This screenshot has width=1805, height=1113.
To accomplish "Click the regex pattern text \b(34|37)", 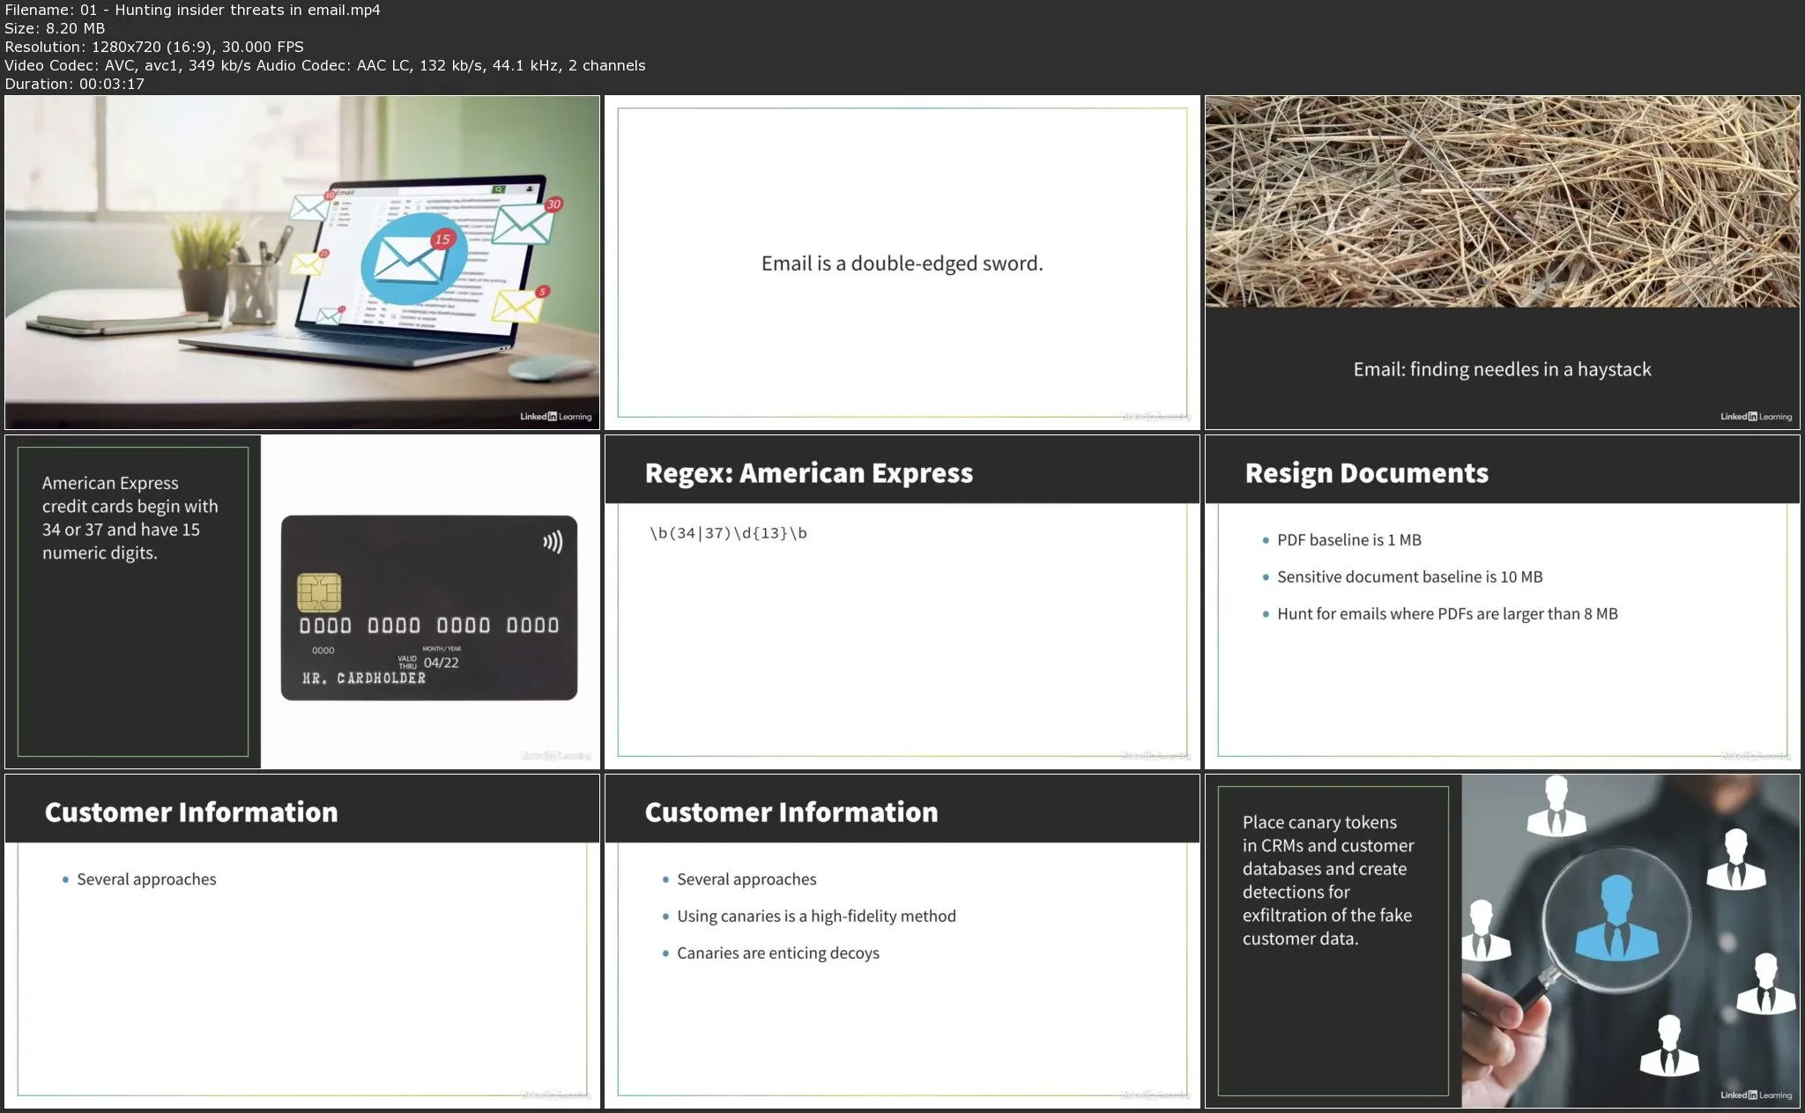I will pos(728,533).
